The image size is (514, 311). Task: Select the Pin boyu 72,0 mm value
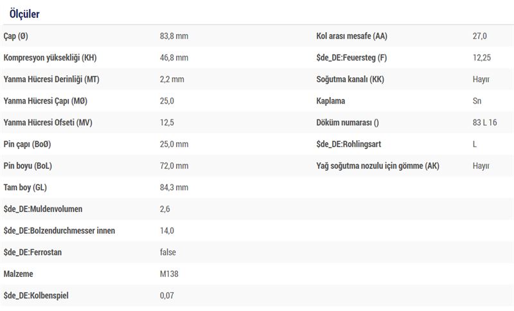click(174, 166)
